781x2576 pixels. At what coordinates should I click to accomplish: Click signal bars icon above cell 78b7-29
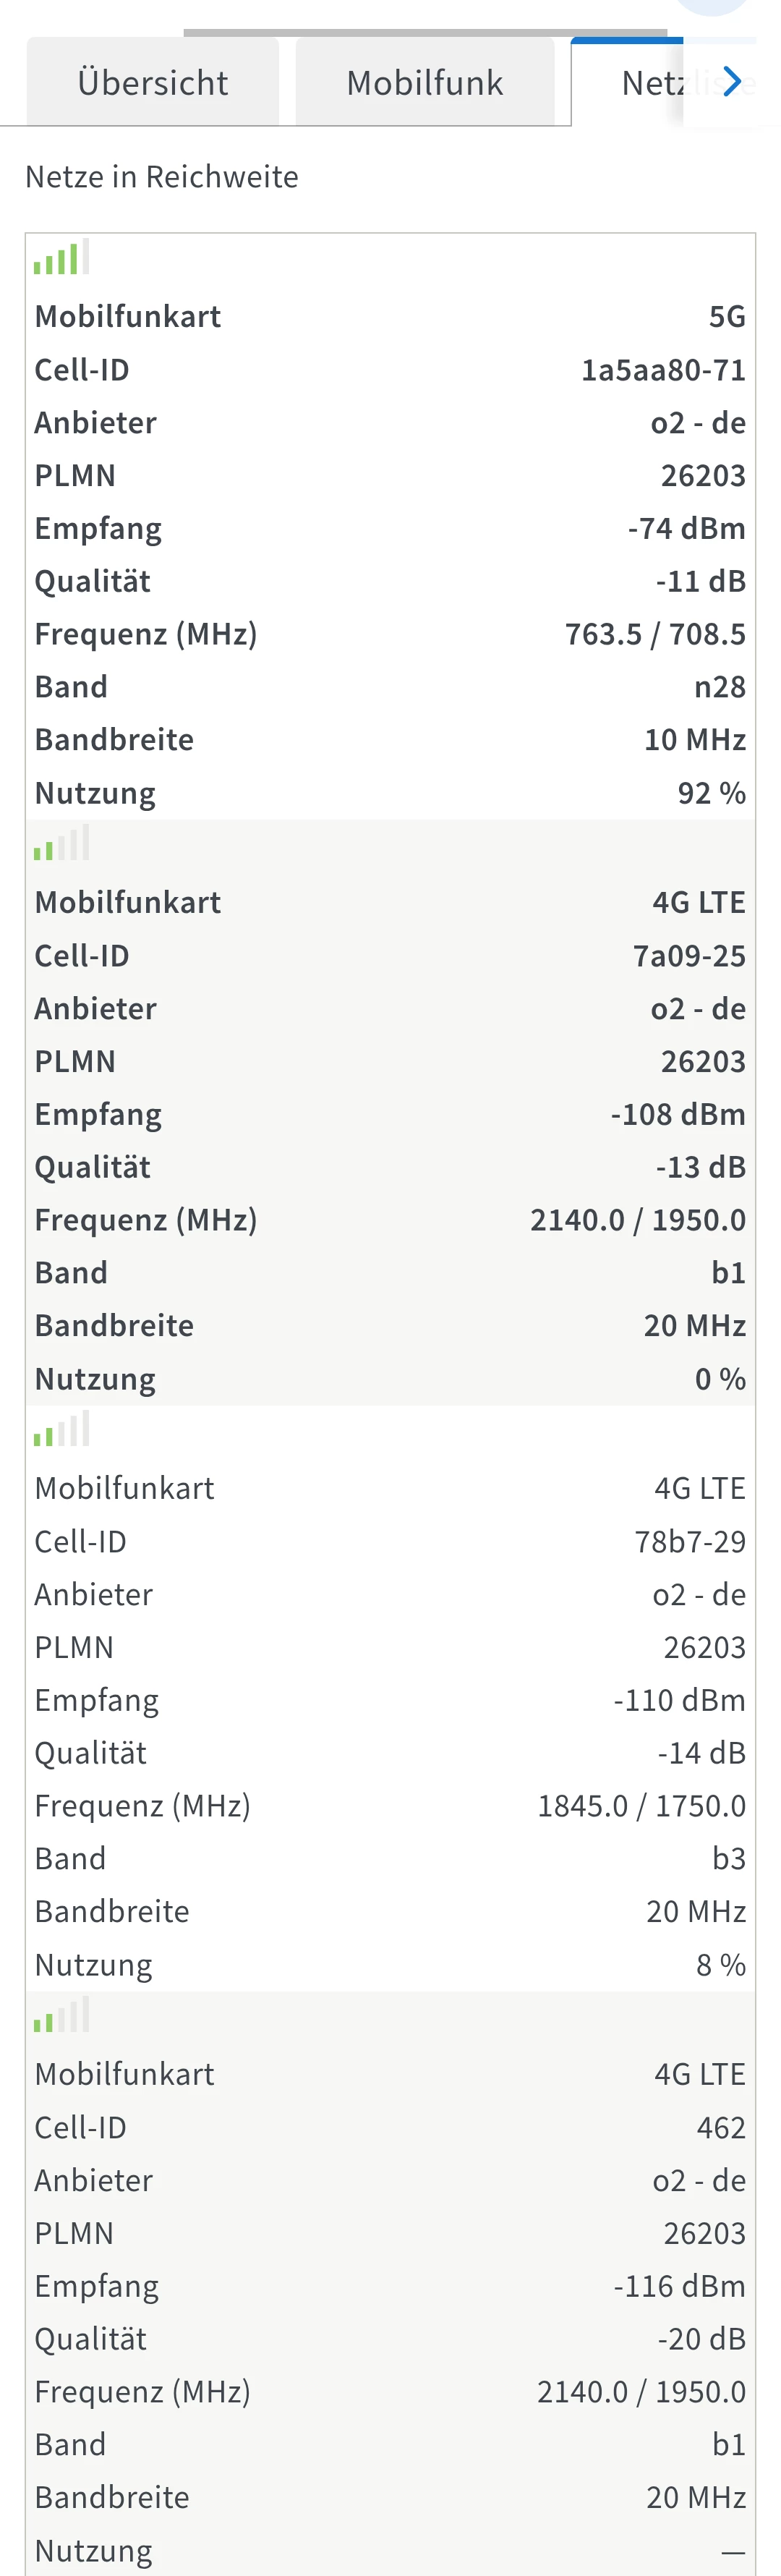coord(61,1430)
